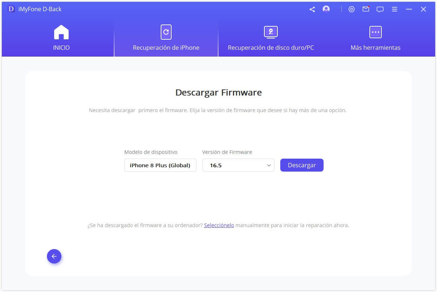The height and width of the screenshot is (292, 437).
Task: Click the Recuperación de iPhone refresh icon
Action: (x=166, y=32)
